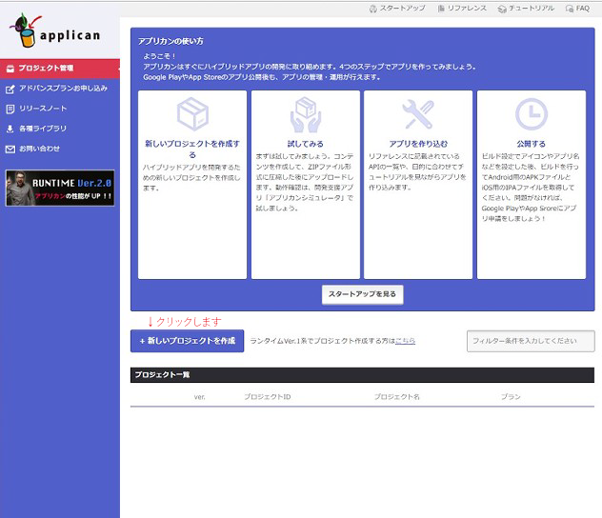Screen dimensions: 602x518
Task: Open the RUNTIME Ver.2.0 banner
Action: click(x=60, y=188)
